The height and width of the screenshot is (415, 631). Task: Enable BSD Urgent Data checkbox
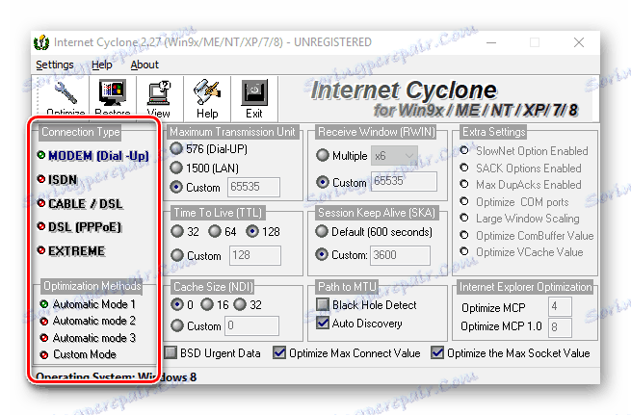(x=171, y=352)
